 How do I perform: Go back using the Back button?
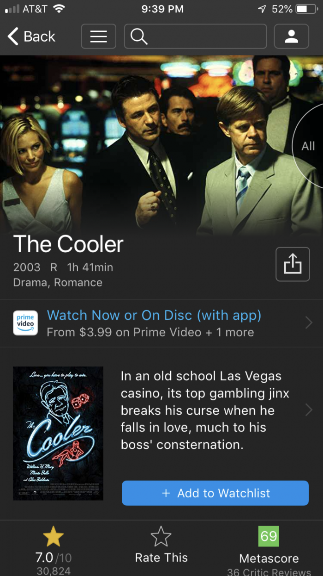[x=31, y=36]
